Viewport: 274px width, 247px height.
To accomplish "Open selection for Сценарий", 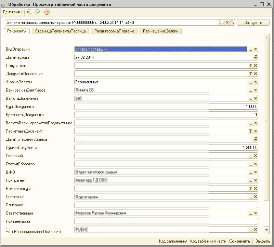I will [250, 156].
